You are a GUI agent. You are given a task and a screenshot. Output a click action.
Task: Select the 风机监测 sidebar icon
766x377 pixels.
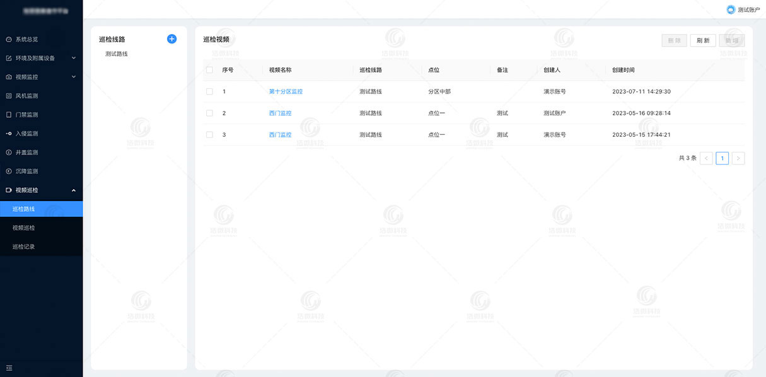click(9, 95)
